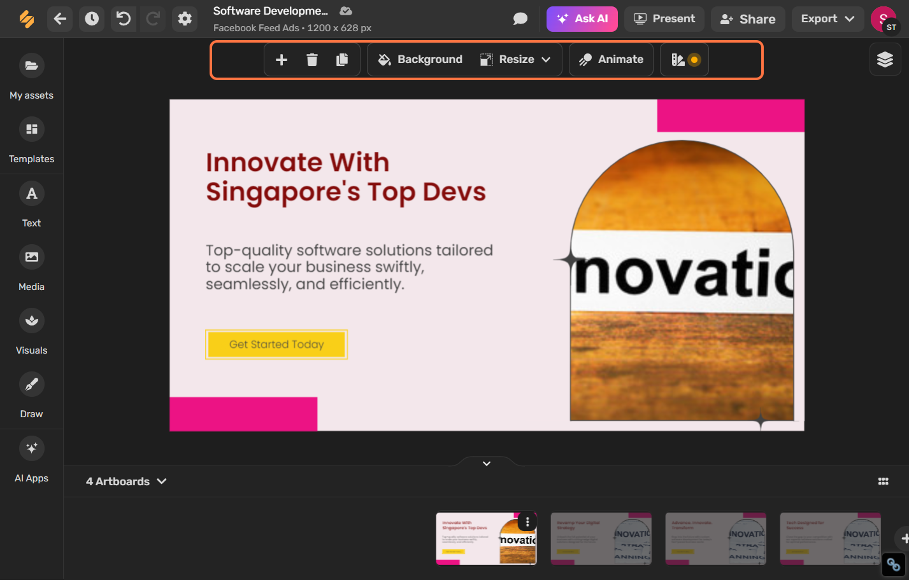Click the Ask AI button
Image resolution: width=909 pixels, height=580 pixels.
pyautogui.click(x=582, y=19)
